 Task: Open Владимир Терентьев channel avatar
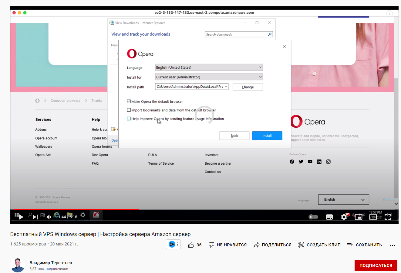tap(17, 265)
